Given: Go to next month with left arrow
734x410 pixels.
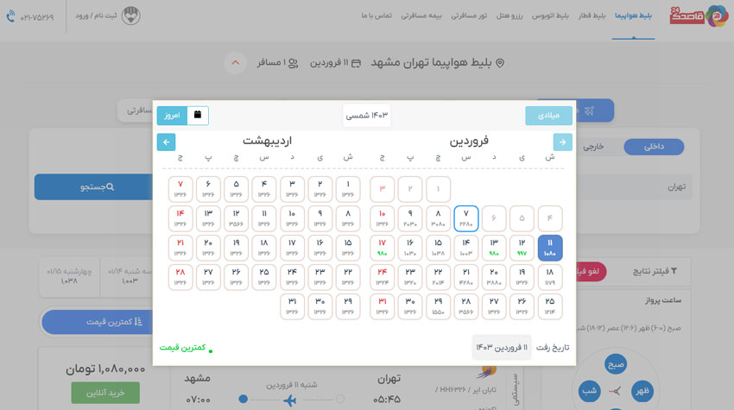Looking at the screenshot, I should [166, 142].
